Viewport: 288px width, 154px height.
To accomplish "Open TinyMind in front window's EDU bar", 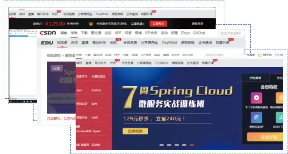I will click(161, 63).
